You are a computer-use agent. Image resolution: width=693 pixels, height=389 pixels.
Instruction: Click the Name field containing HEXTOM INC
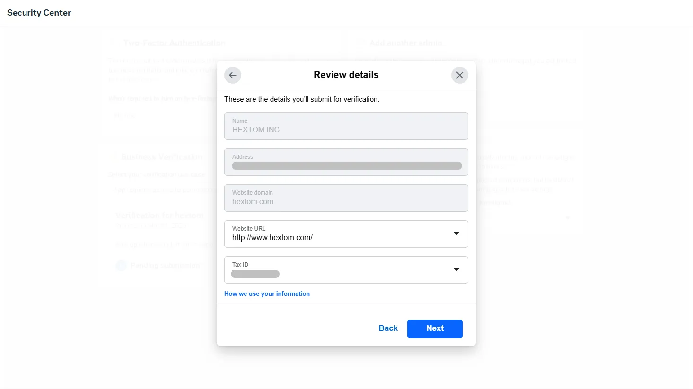pyautogui.click(x=346, y=126)
